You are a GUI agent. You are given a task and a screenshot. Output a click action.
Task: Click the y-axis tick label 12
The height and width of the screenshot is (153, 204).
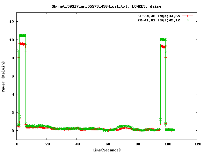[x=11, y=22]
